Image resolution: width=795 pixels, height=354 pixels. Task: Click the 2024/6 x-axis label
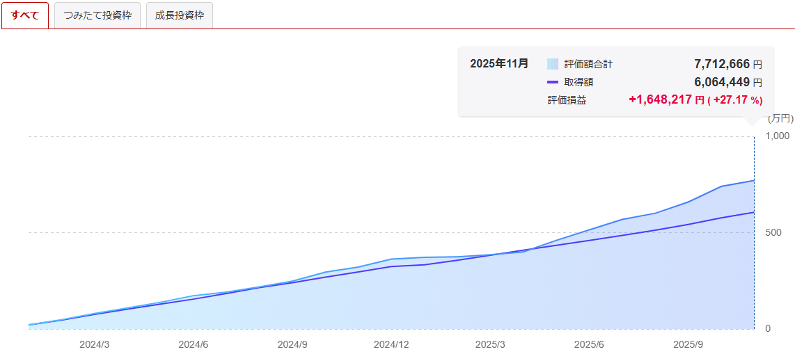(x=193, y=344)
